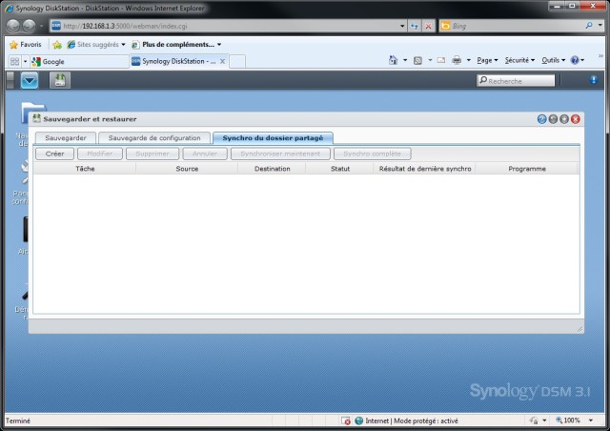The width and height of the screenshot is (610, 431).
Task: Click the Bing search input box
Action: (512, 26)
